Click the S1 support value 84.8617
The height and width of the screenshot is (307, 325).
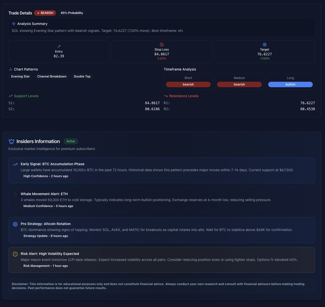[152, 103]
